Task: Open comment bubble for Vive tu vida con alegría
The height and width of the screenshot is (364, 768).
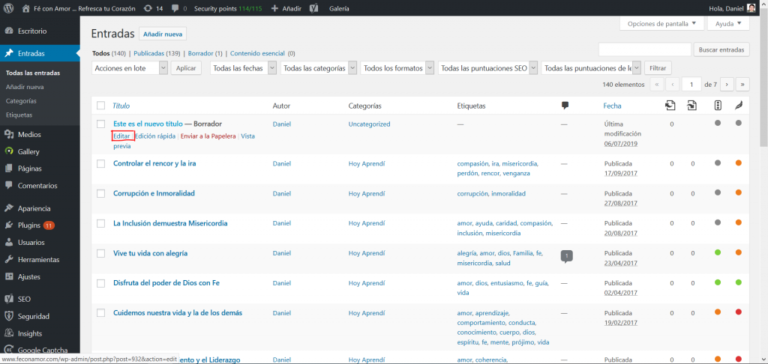Action: [x=567, y=256]
